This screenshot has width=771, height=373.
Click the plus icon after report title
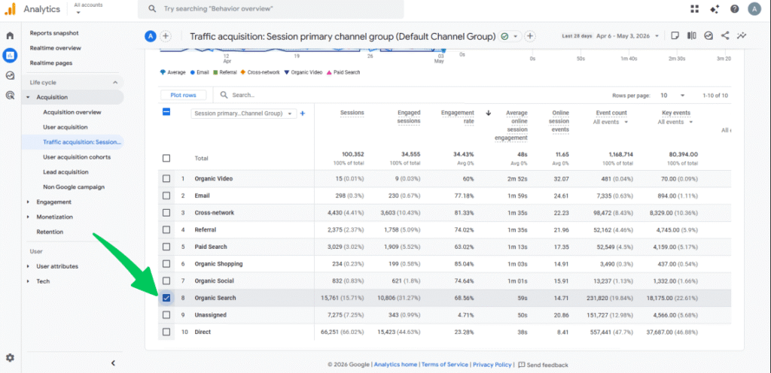point(529,36)
